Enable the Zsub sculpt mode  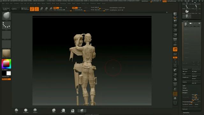pyautogui.click(x=80, y=8)
